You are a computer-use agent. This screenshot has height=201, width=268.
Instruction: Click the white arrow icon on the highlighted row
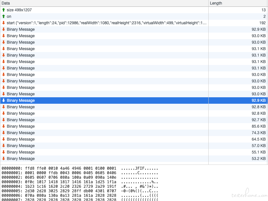4,100
